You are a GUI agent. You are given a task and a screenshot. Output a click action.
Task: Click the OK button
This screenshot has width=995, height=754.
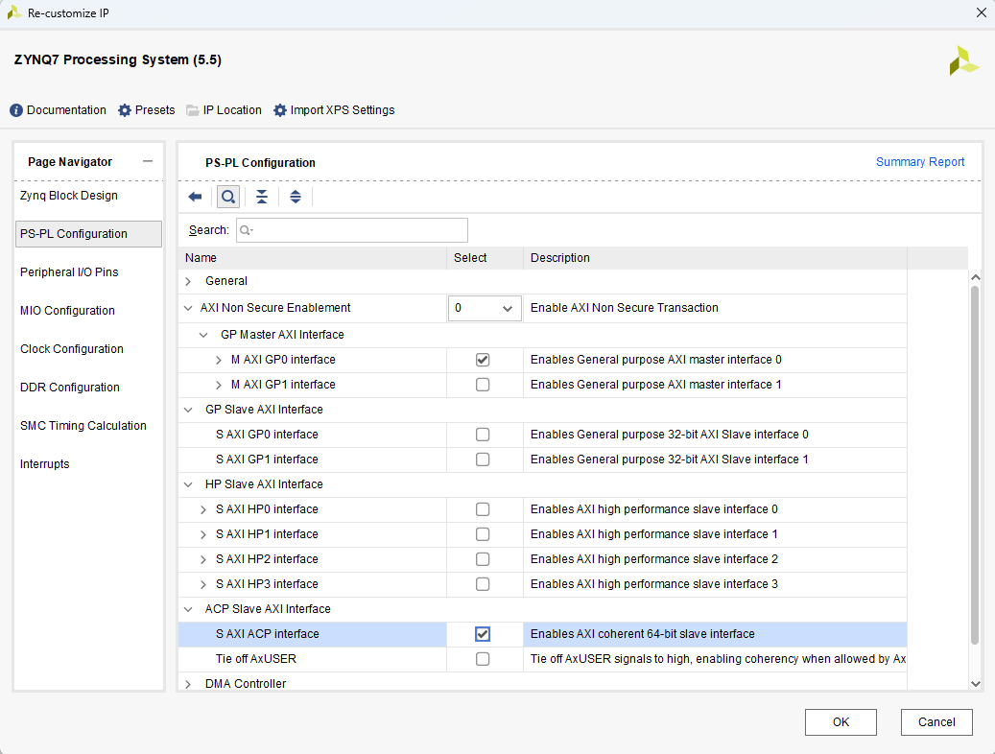841,722
